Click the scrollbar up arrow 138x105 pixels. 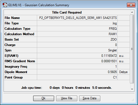132,12
